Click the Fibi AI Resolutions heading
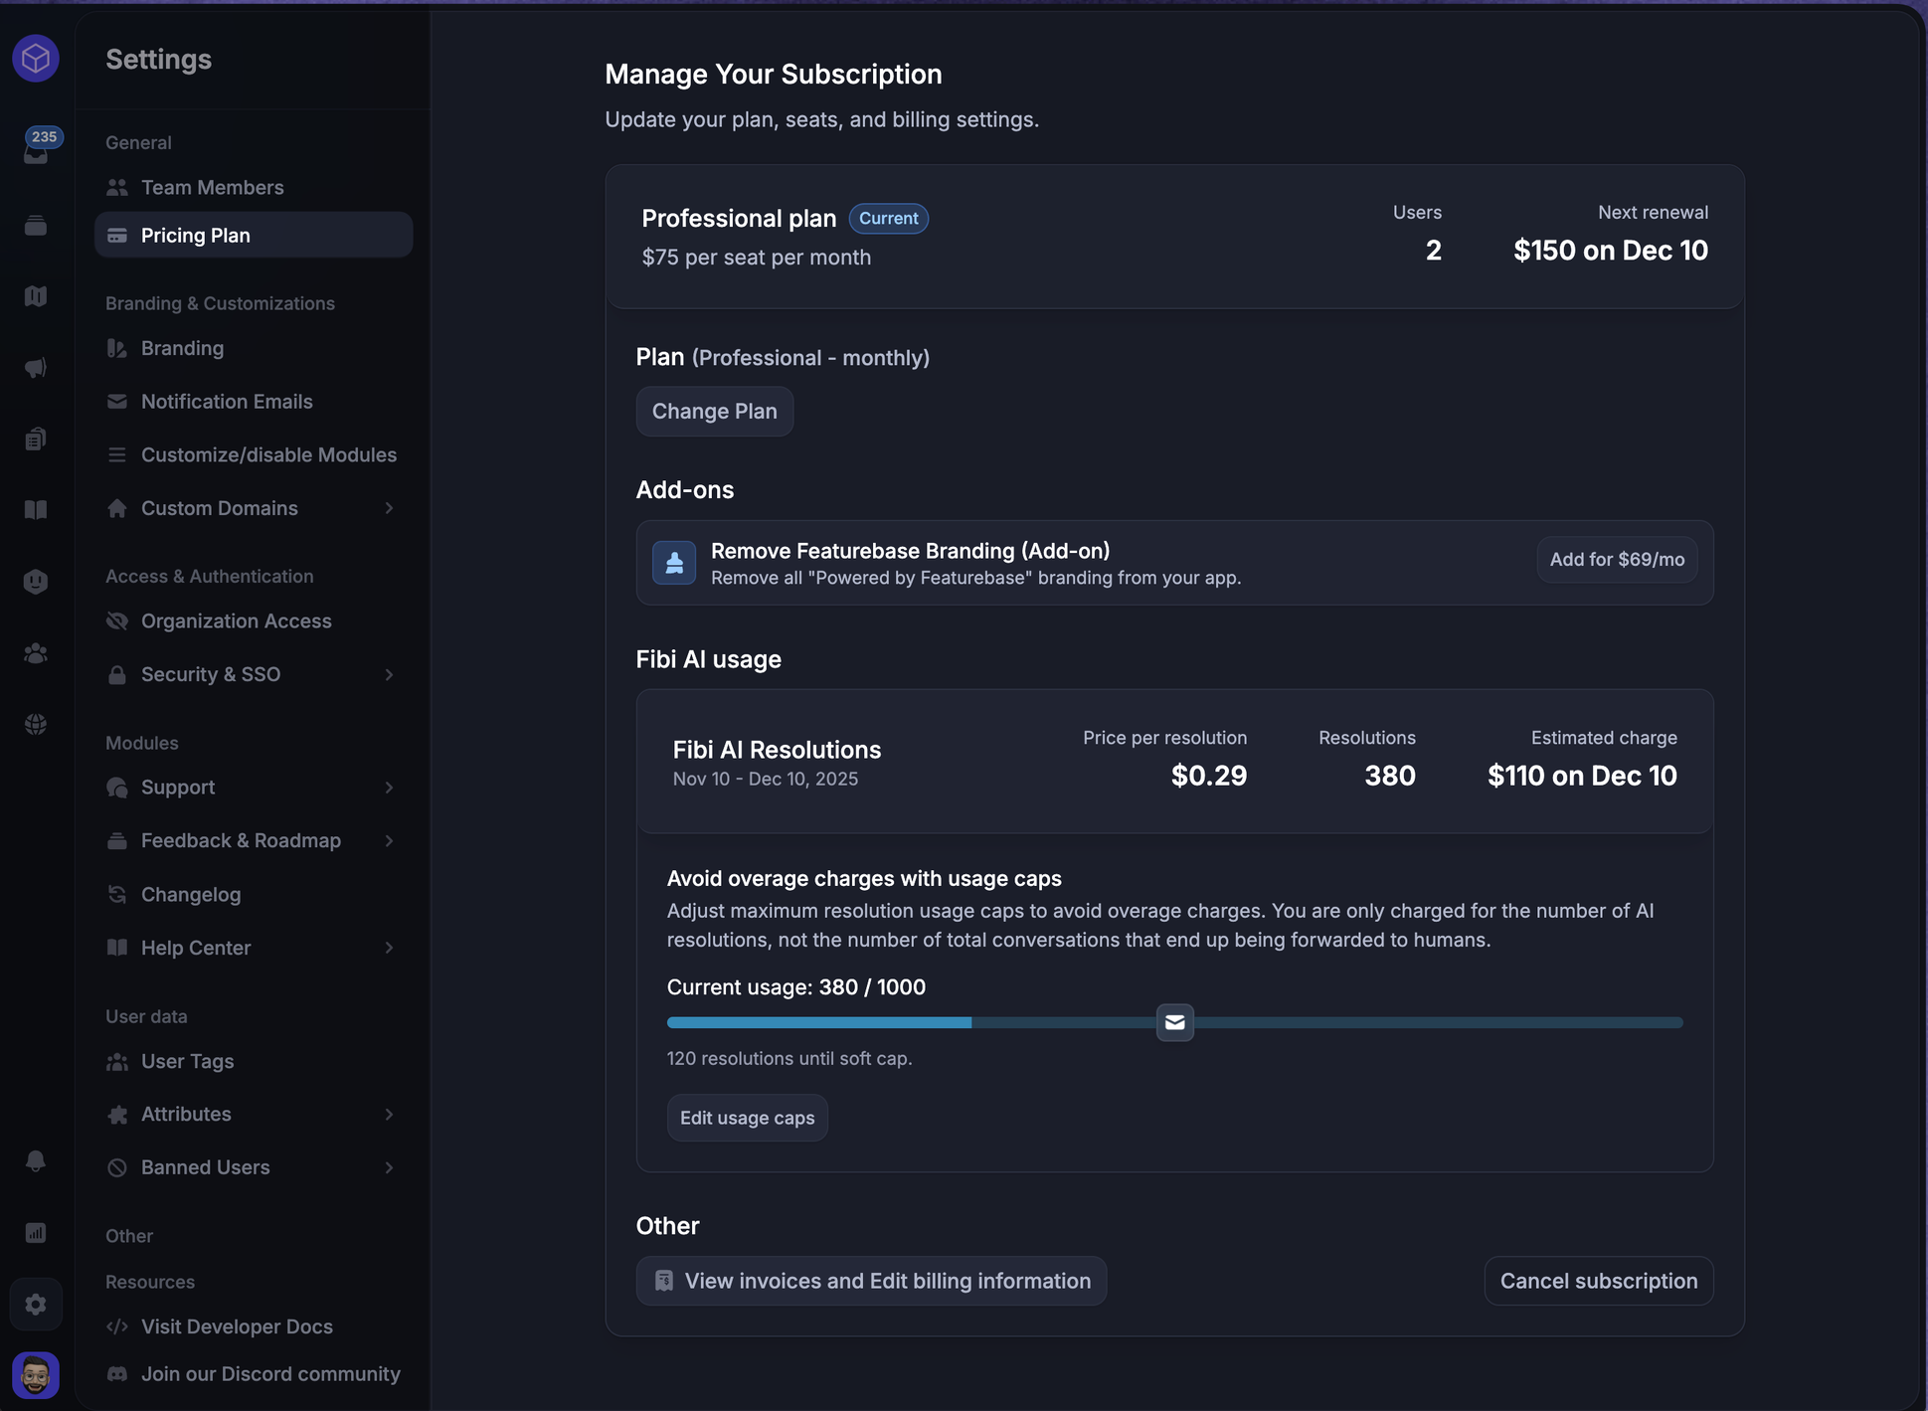1928x1411 pixels. [777, 750]
